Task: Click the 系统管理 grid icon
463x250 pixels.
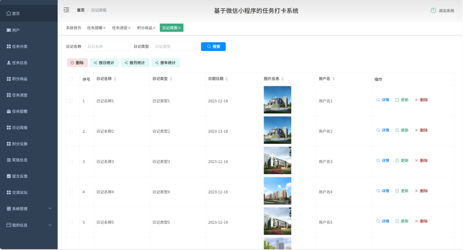Action: [9, 208]
